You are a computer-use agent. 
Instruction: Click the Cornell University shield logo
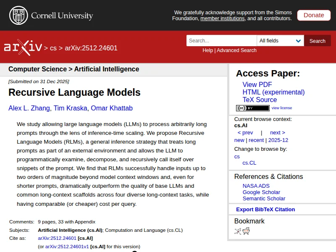click(18, 15)
